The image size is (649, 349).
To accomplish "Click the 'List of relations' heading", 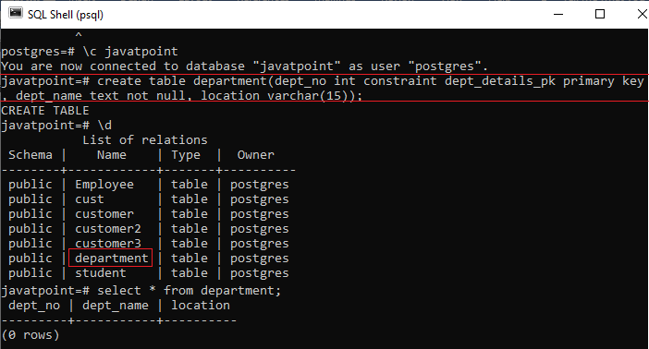I will [145, 140].
